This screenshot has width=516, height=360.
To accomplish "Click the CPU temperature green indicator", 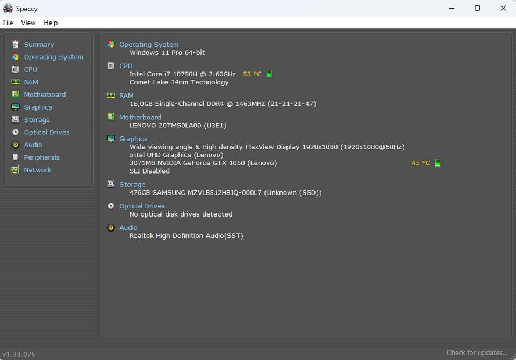I will 269,74.
